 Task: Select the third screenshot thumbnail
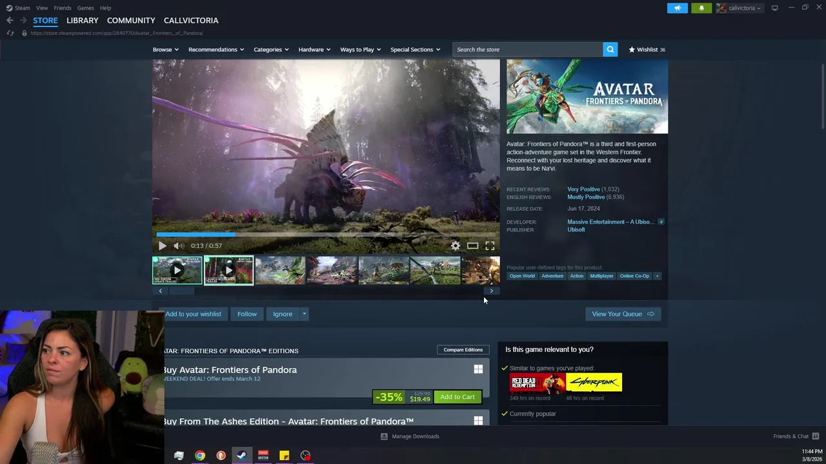[x=280, y=271]
